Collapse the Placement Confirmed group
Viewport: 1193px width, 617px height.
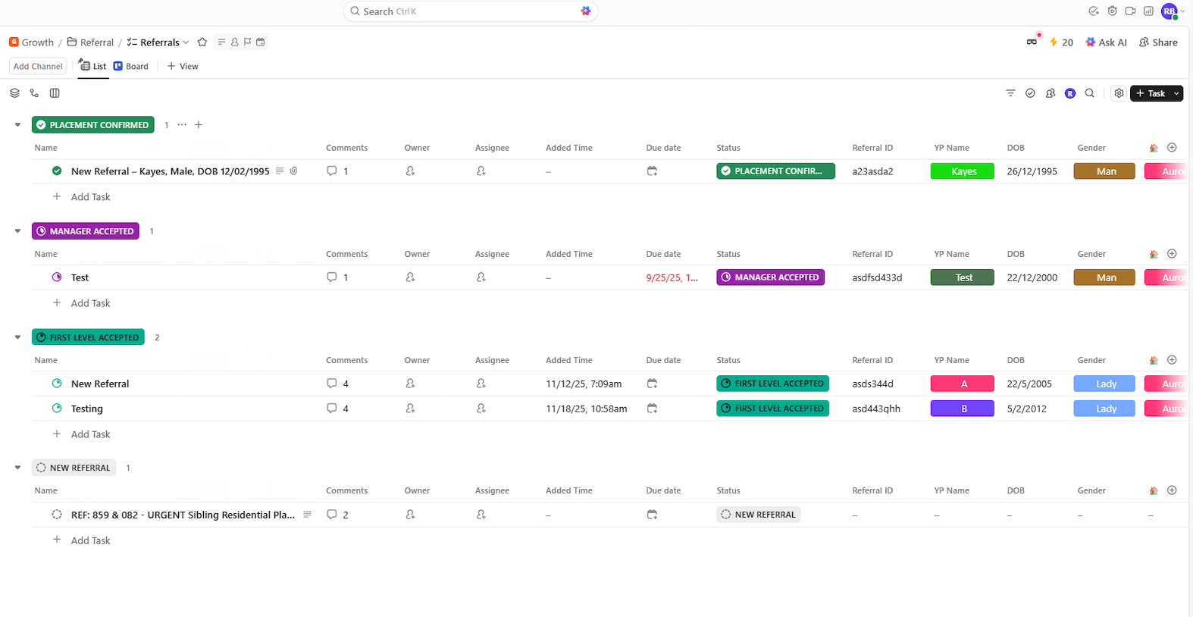pos(17,125)
